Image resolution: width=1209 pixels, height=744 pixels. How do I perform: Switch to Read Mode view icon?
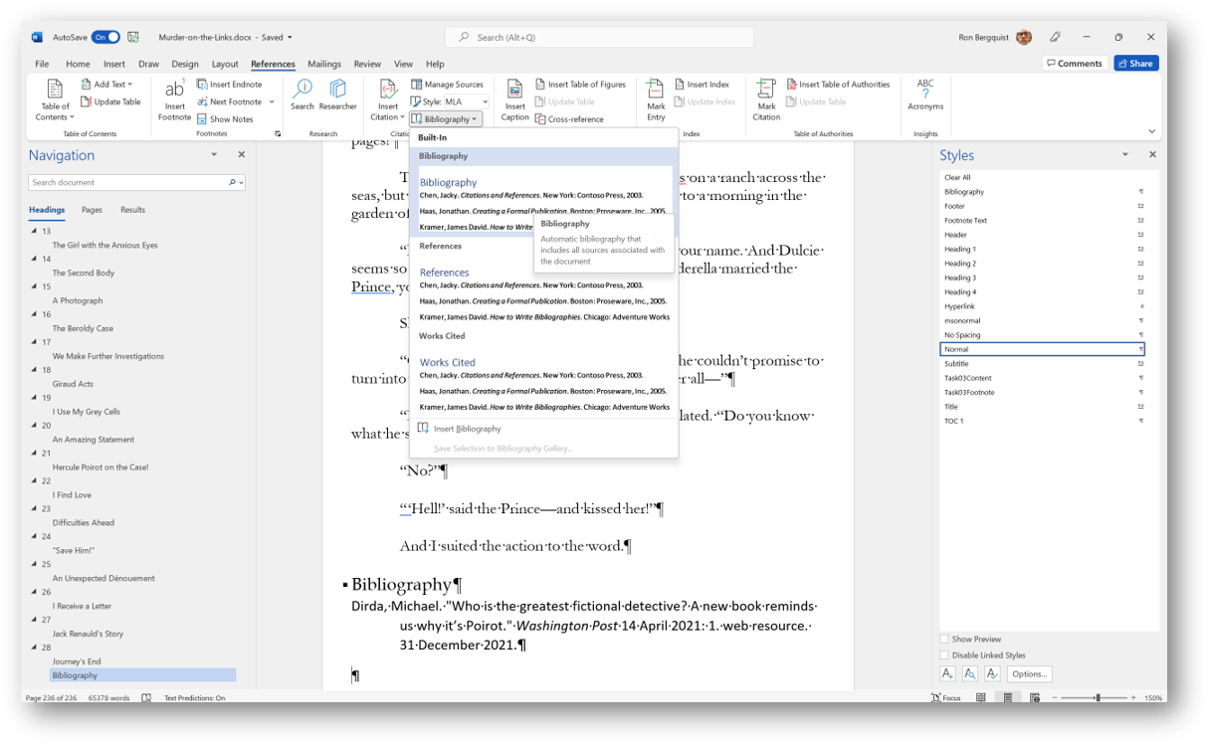pyautogui.click(x=981, y=697)
